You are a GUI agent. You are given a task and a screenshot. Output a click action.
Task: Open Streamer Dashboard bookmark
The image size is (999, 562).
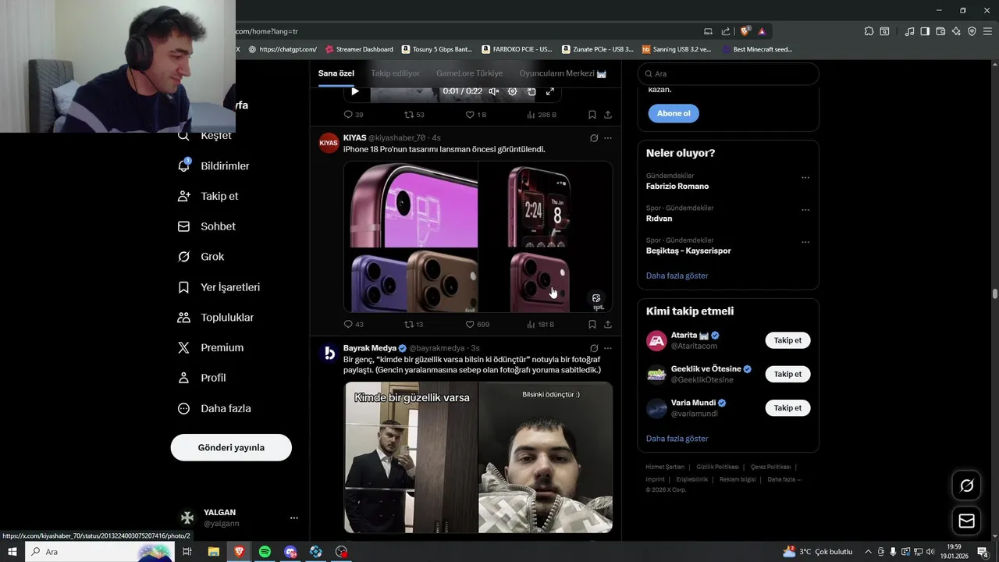(359, 49)
